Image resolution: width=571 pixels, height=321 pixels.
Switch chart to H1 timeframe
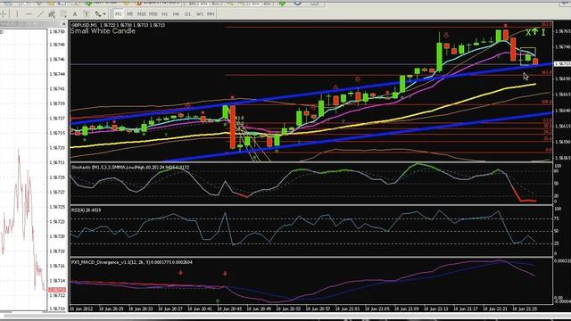(164, 14)
